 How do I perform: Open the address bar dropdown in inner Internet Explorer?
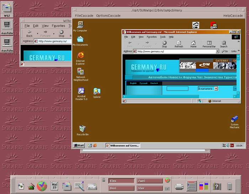coord(217,51)
